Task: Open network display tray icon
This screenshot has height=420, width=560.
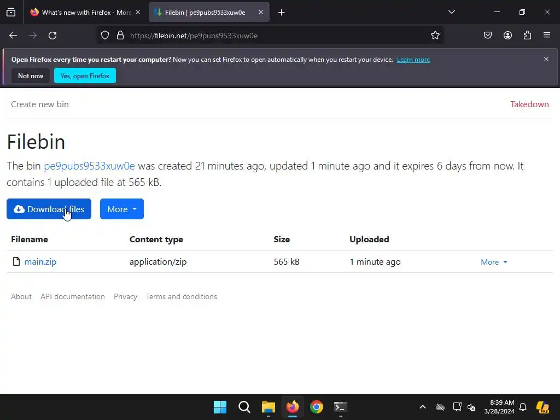Action: click(x=458, y=407)
